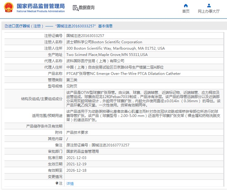Screen dimensions: 227x190
Task: Select approval department 国家药品监督管理局 value
Action: [83, 152]
